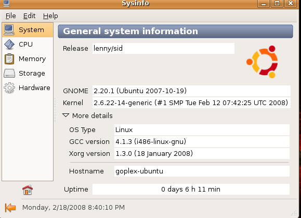Image resolution: width=301 pixels, height=218 pixels.
Task: Click the Hostname field goplex-ubuntu
Action: (202, 171)
